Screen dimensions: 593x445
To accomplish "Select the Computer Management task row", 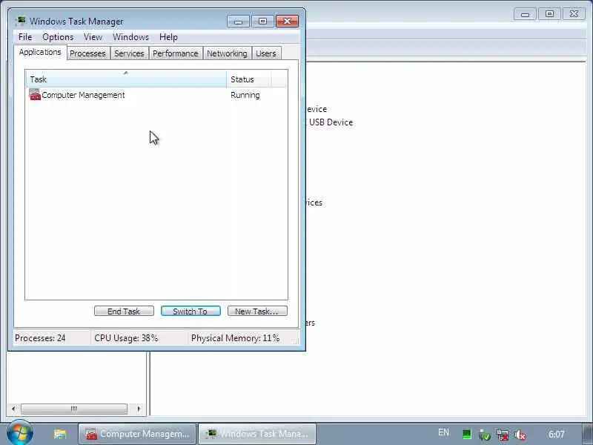I will click(x=156, y=95).
